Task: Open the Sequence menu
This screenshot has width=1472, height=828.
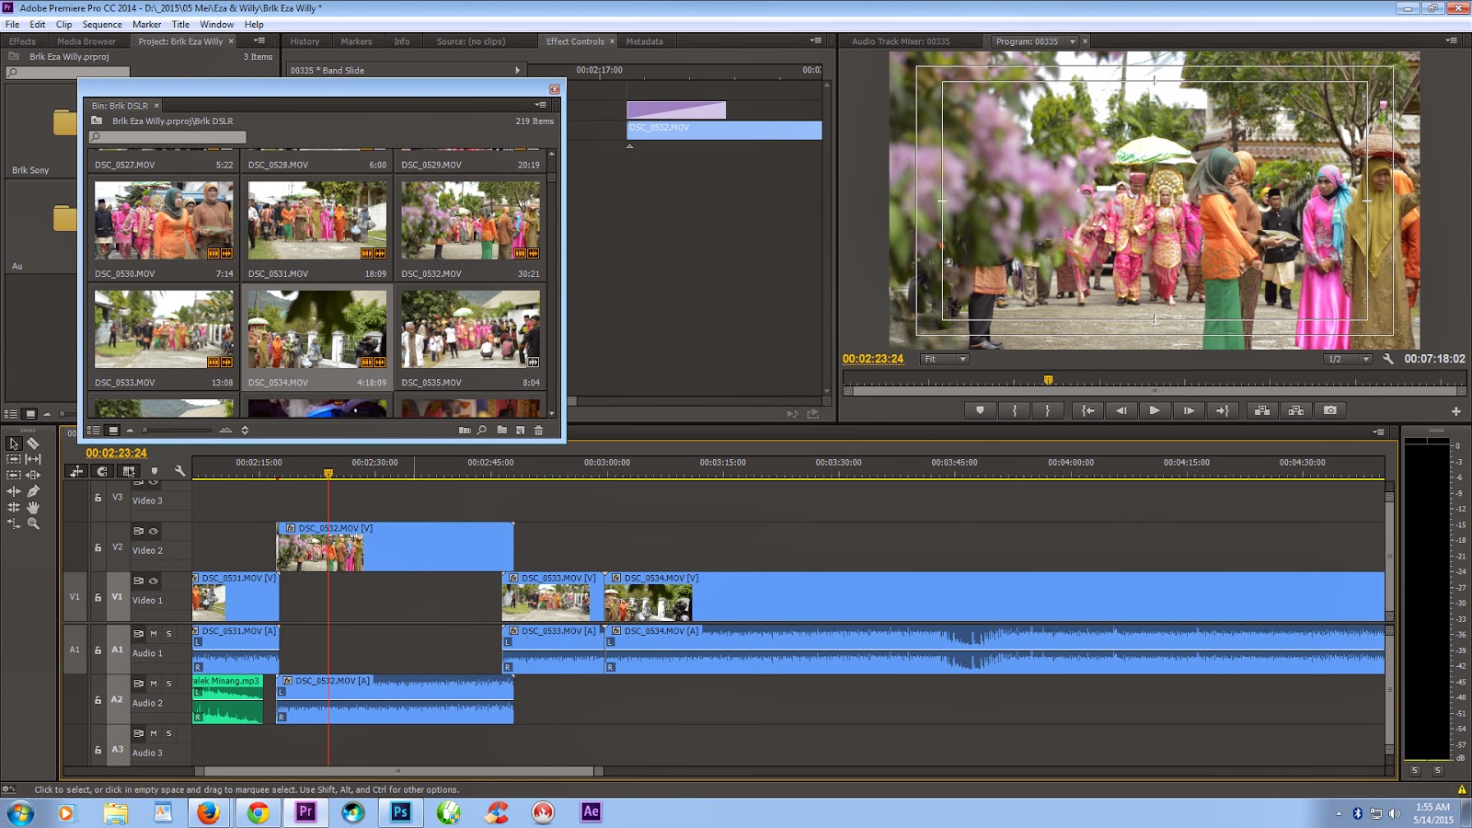Action: 102,24
